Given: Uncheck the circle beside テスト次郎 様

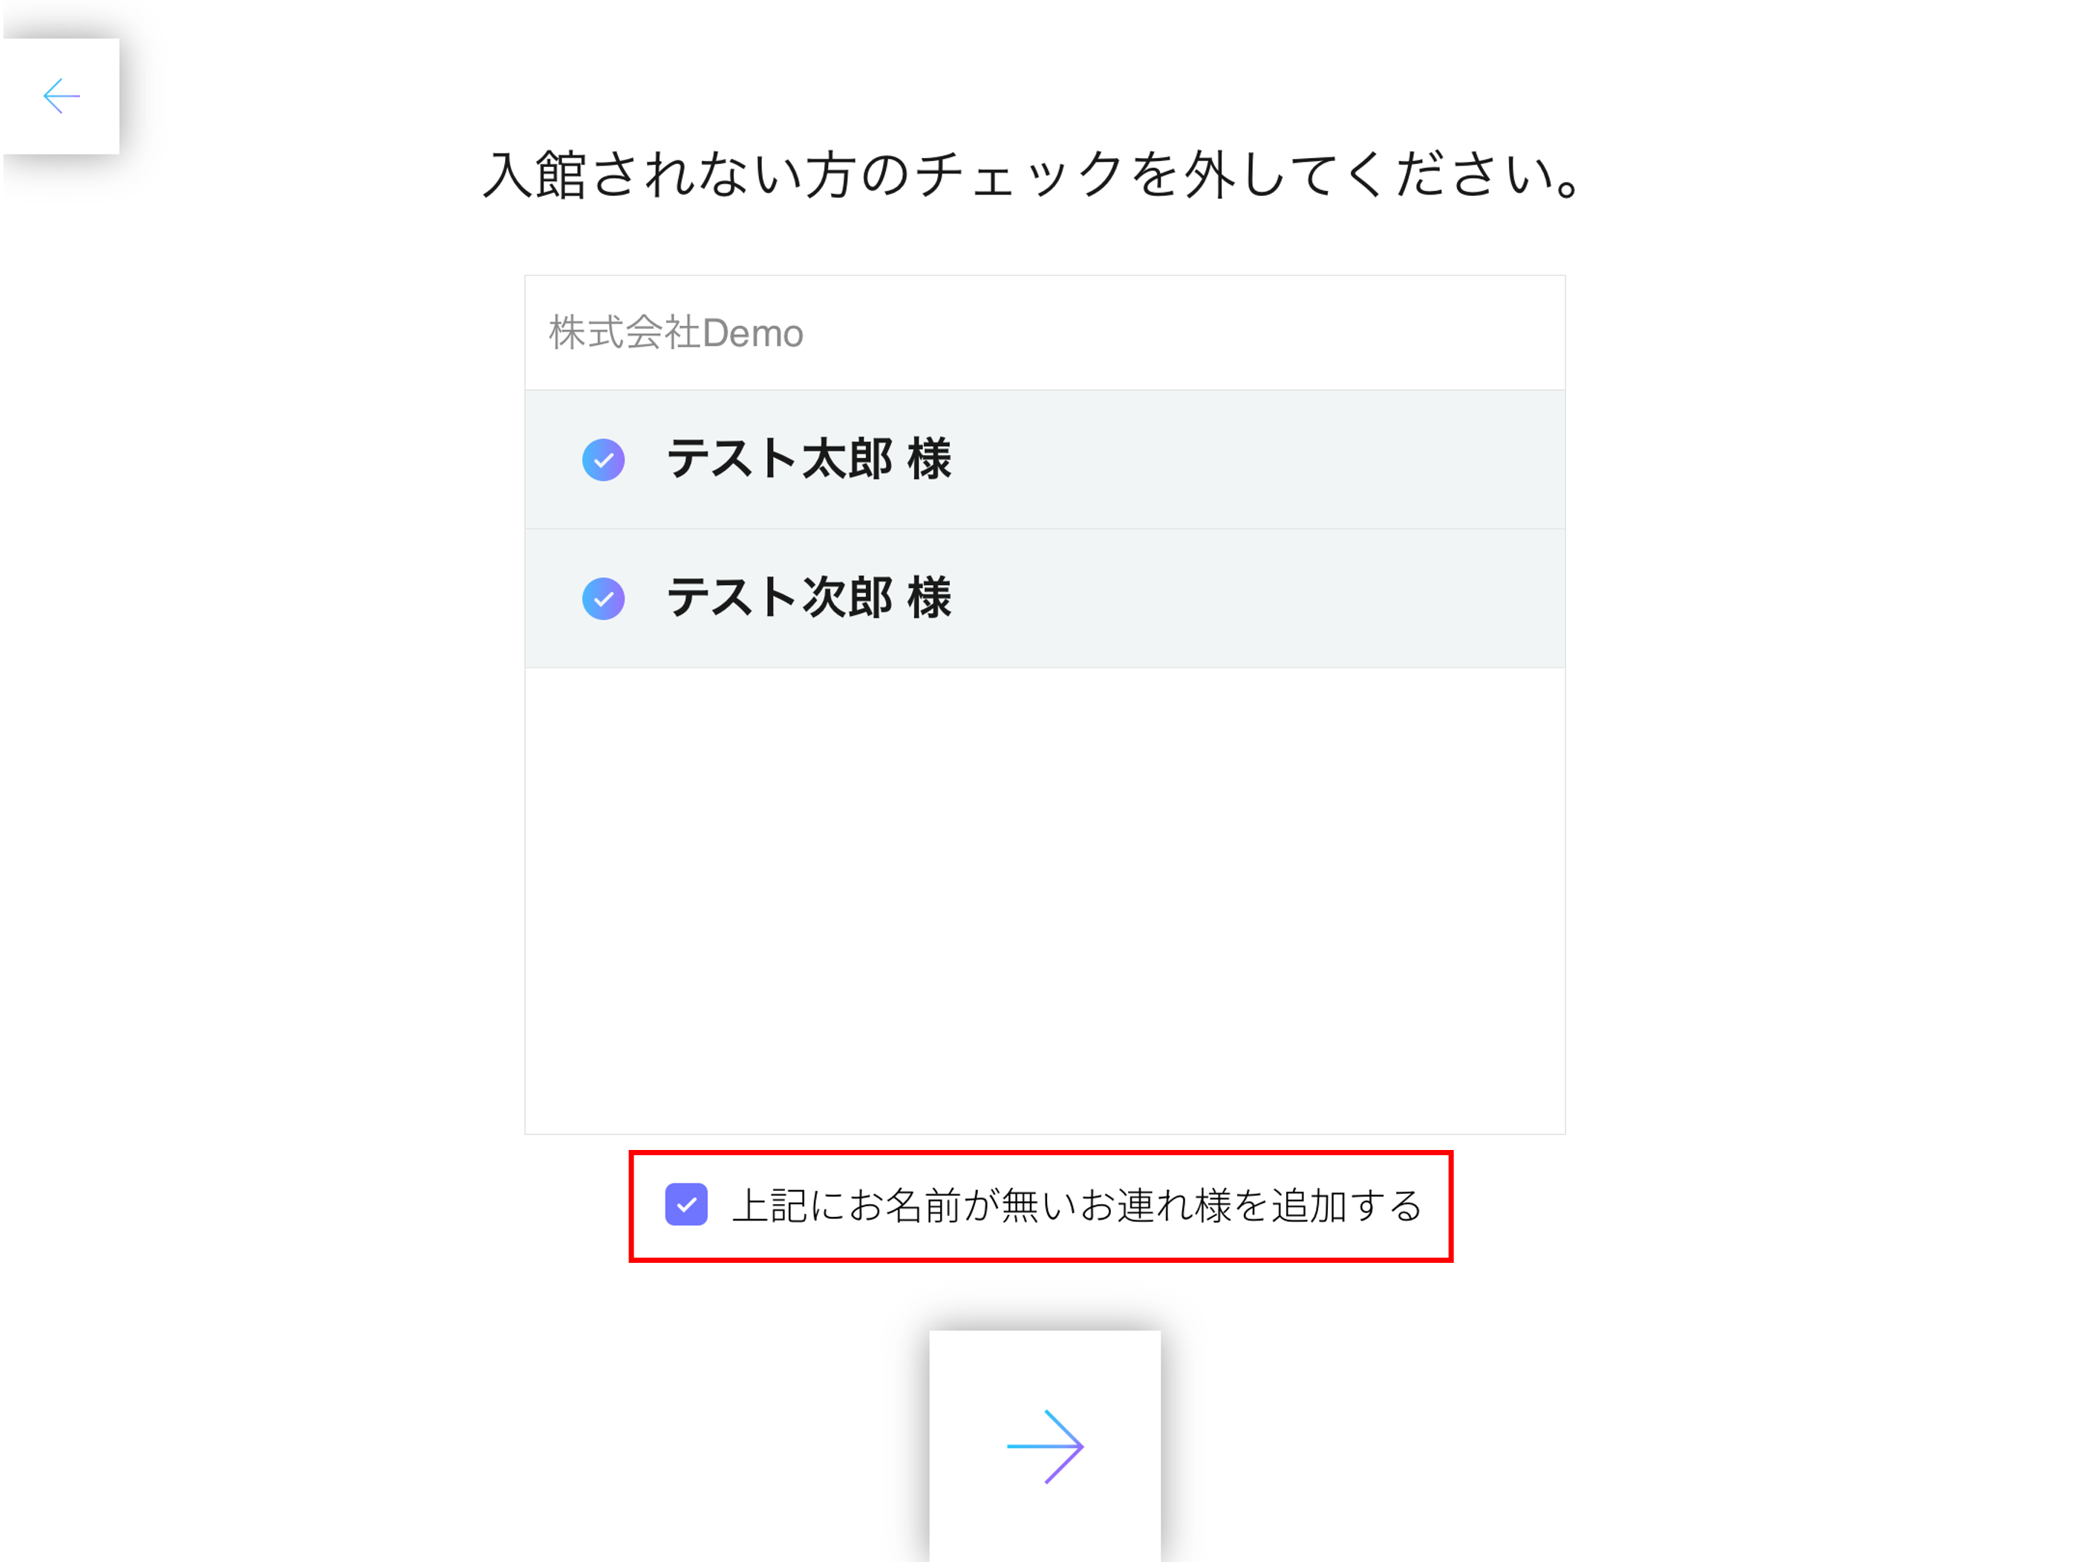Looking at the screenshot, I should click(604, 598).
